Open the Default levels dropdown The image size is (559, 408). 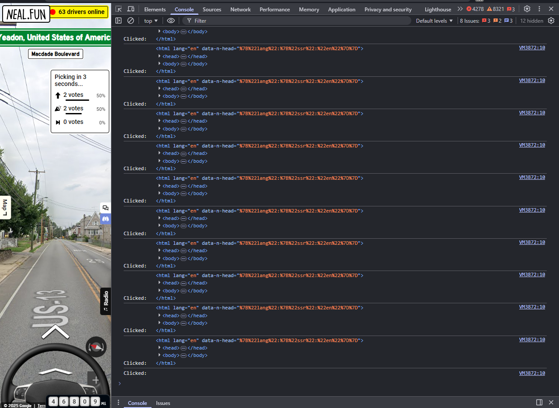click(x=434, y=21)
